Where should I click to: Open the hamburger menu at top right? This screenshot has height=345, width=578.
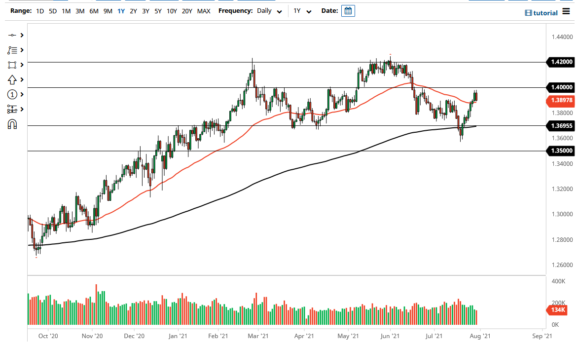(566, 12)
